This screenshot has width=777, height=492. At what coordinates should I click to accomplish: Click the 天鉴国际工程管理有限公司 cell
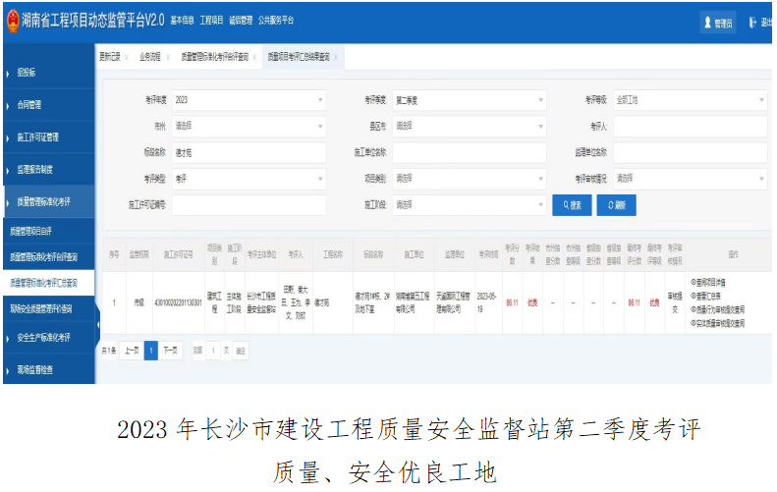[x=453, y=302]
